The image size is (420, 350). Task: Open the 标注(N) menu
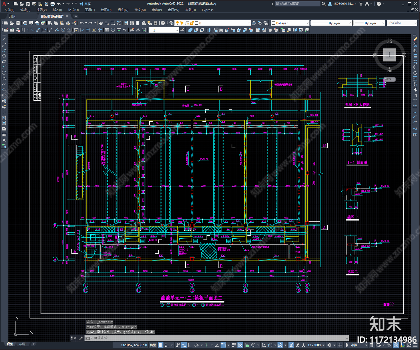pyautogui.click(x=123, y=10)
